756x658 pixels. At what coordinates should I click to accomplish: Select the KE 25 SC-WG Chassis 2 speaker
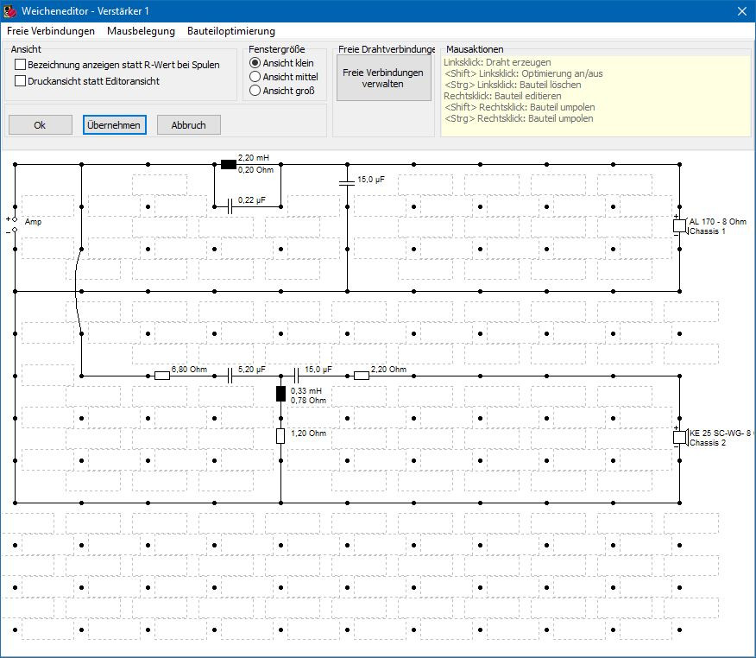tap(679, 438)
